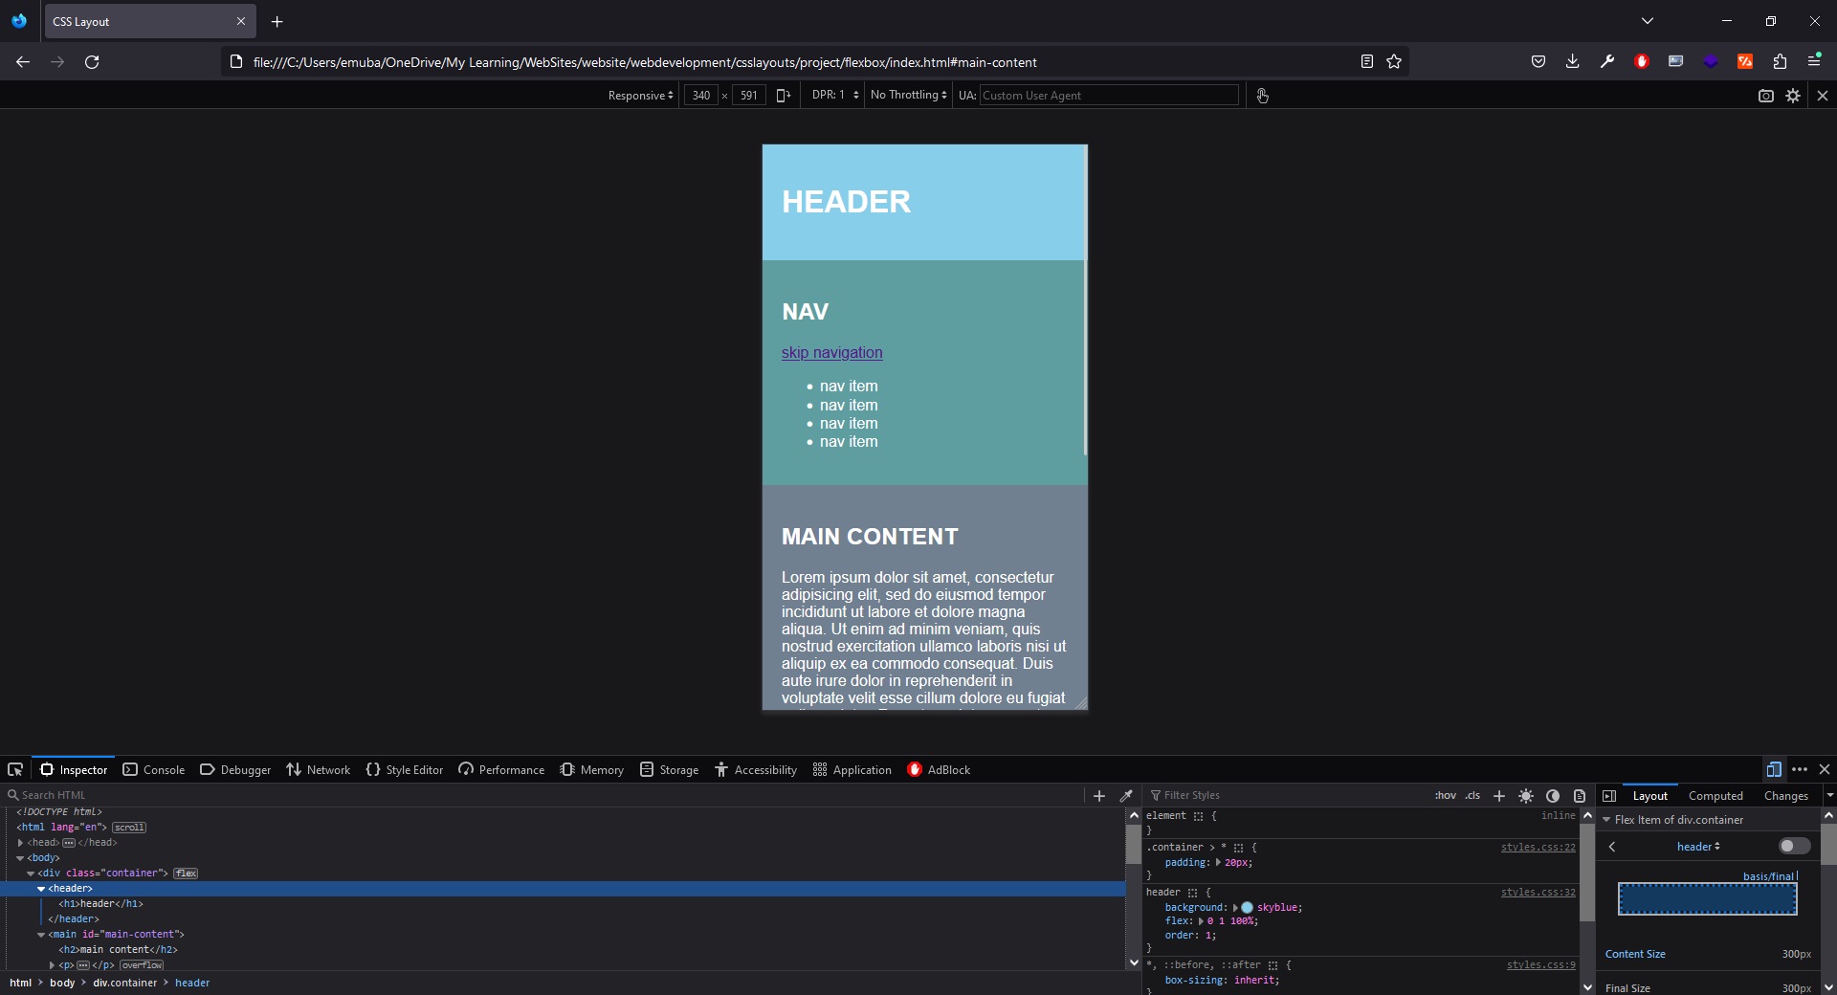This screenshot has width=1837, height=995.
Task: Toggle the flexbox overlay switch
Action: point(1794,846)
